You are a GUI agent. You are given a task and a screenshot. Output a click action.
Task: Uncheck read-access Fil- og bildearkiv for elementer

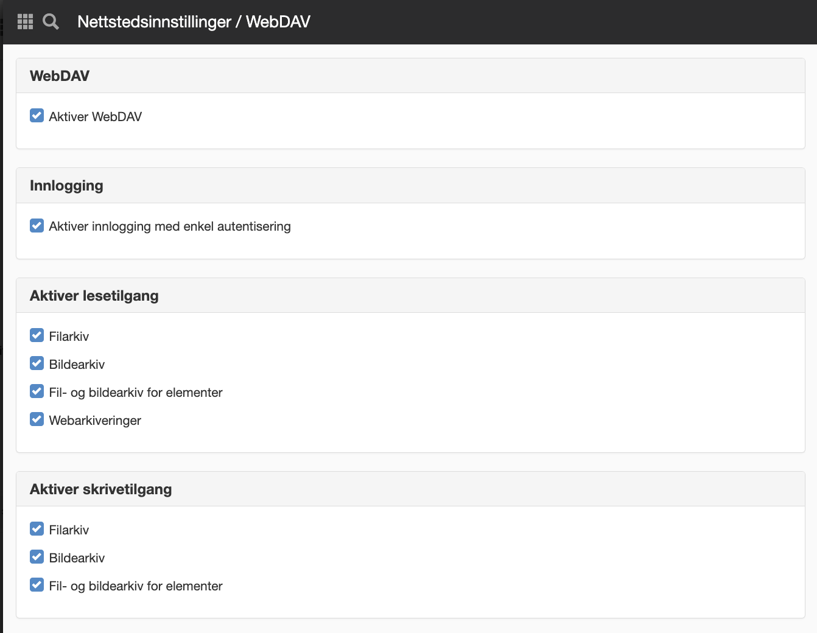[x=37, y=391]
